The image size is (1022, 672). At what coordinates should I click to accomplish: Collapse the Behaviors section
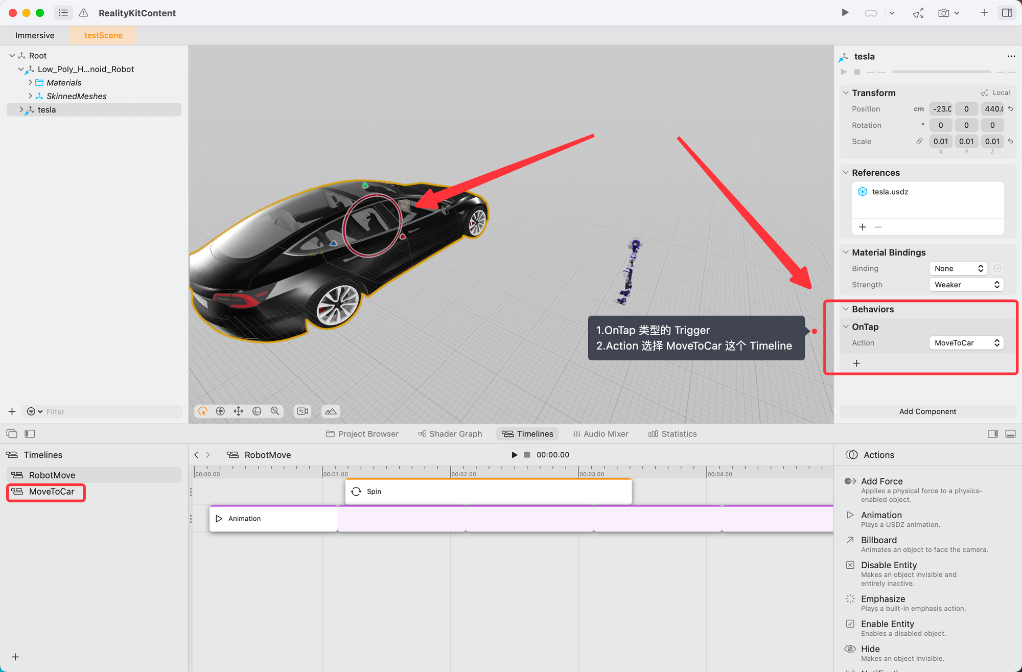point(846,309)
